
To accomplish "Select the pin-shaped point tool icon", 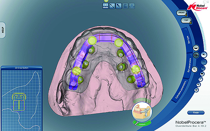I will 119,6.
